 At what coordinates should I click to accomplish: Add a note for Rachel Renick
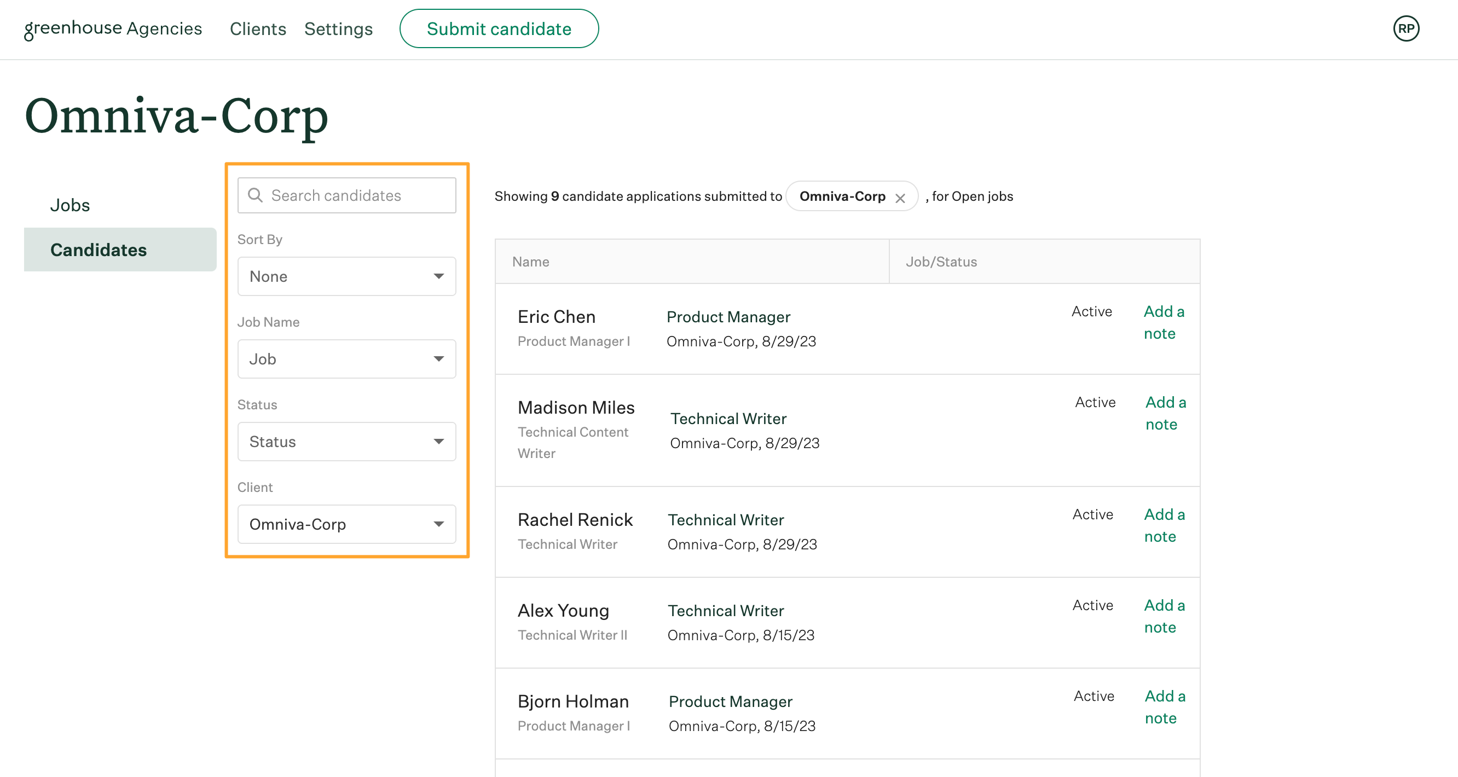(1164, 525)
